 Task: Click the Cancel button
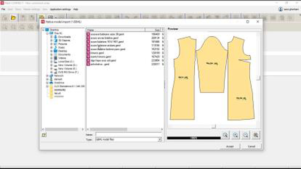251,146
